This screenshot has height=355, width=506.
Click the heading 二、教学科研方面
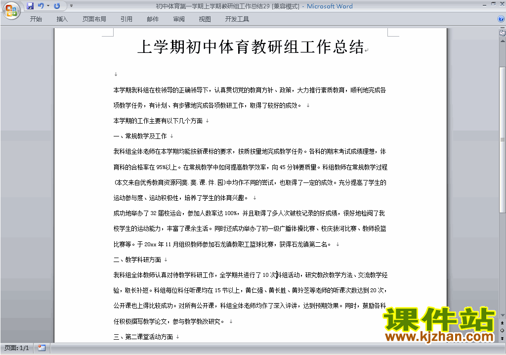tap(137, 260)
